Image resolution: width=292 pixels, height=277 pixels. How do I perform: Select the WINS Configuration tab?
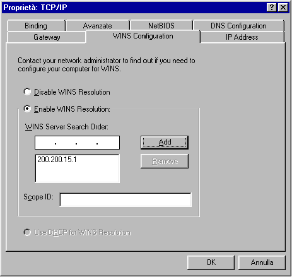point(143,36)
